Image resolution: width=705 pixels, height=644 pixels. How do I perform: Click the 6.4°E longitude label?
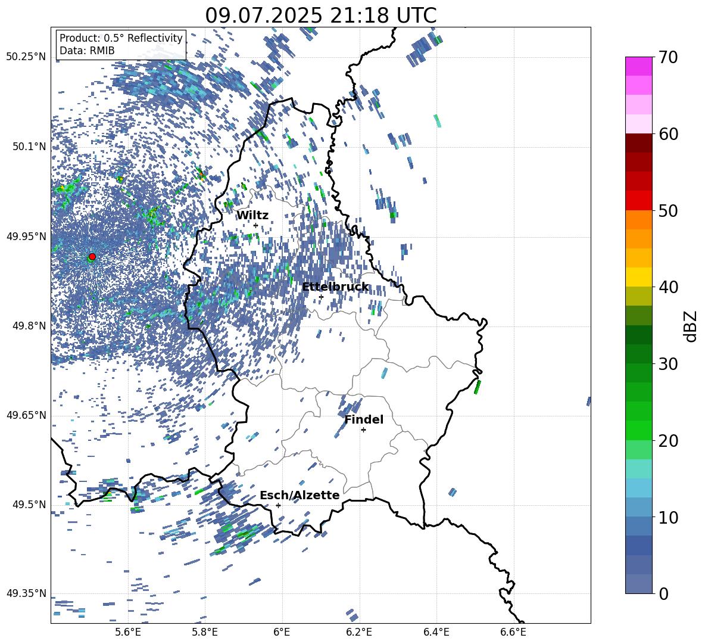tap(436, 632)
